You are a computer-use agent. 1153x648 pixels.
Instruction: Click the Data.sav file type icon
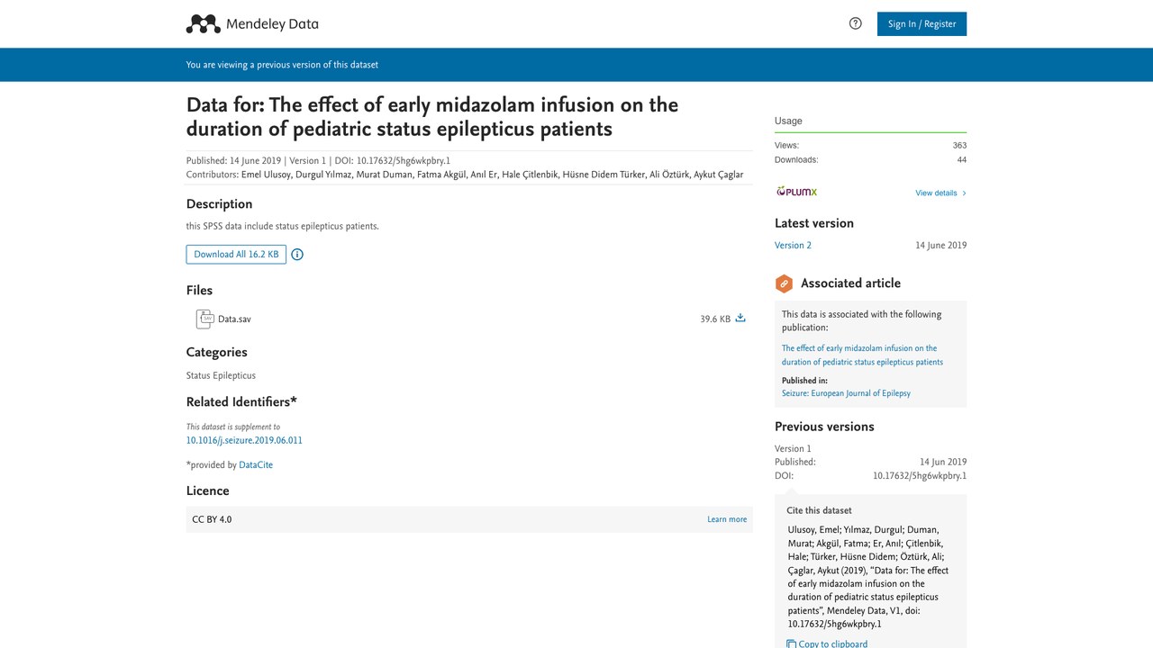(204, 319)
